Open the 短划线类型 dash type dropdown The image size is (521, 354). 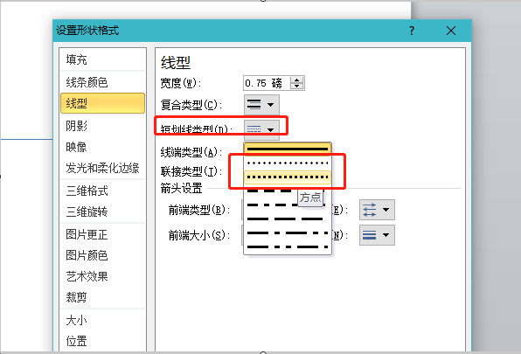click(261, 130)
